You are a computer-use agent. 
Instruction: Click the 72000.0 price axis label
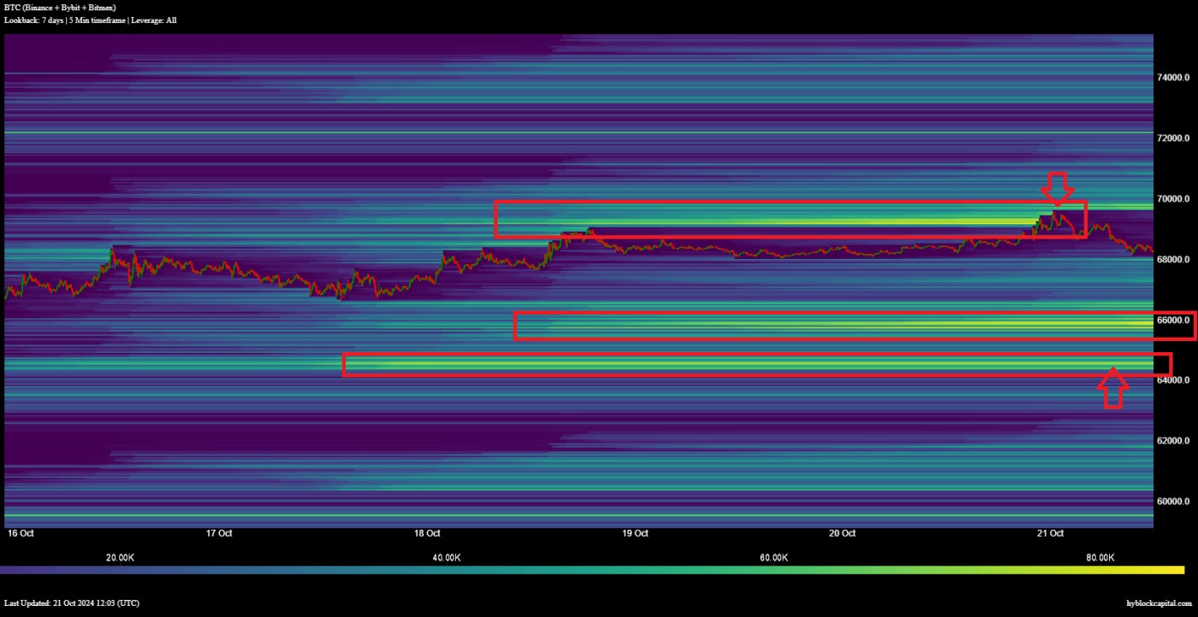[x=1174, y=138]
